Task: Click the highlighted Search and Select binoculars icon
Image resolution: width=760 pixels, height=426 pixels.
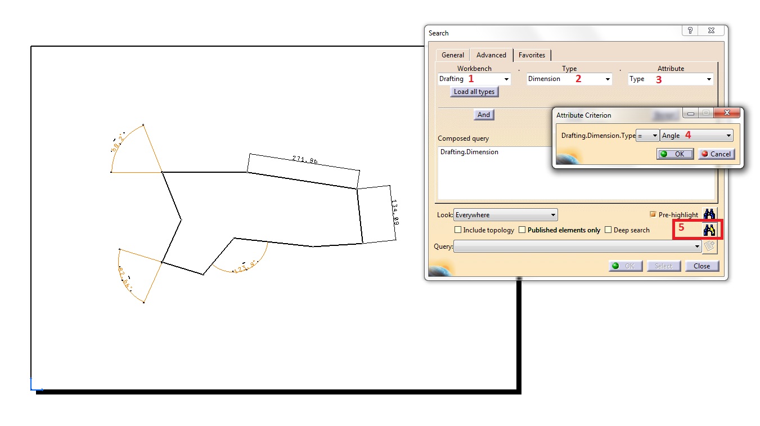Action: click(709, 229)
